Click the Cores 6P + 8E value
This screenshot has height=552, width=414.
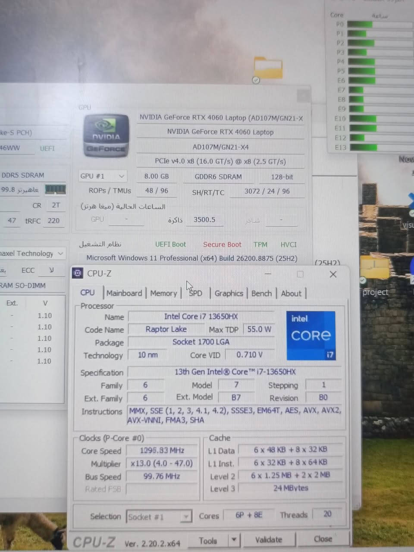coord(249,514)
